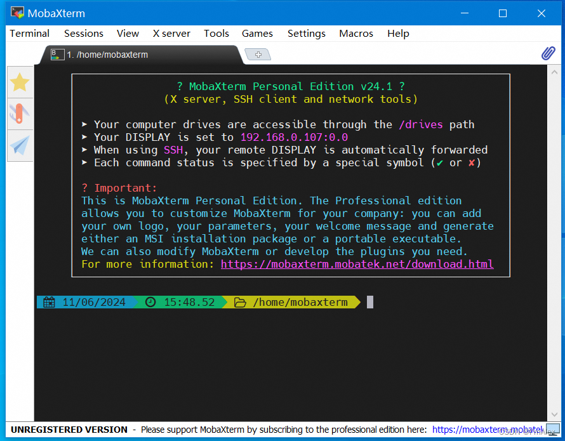
Task: Click the pink SSH word in banner
Action: tap(173, 150)
